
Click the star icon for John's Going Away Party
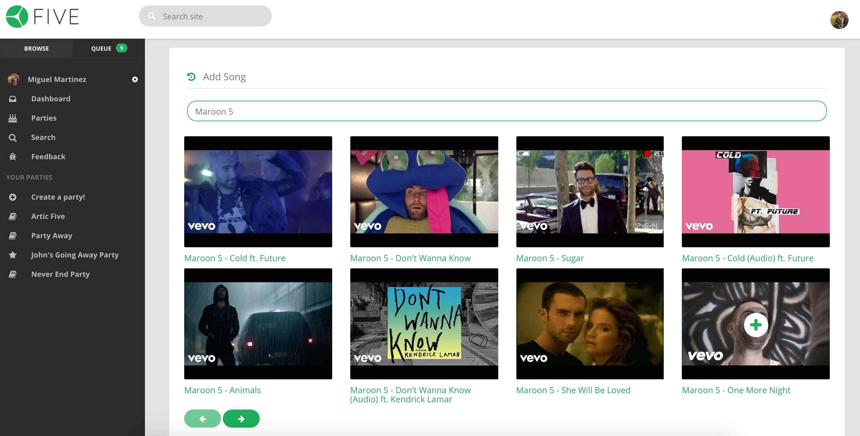pyautogui.click(x=13, y=255)
